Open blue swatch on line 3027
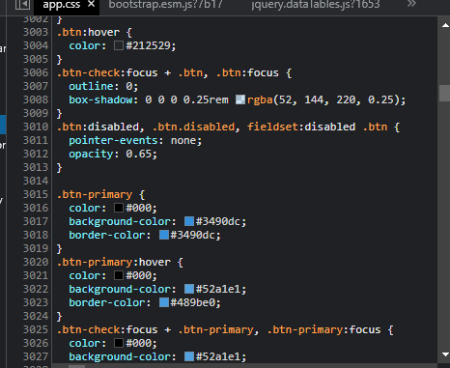 point(189,356)
